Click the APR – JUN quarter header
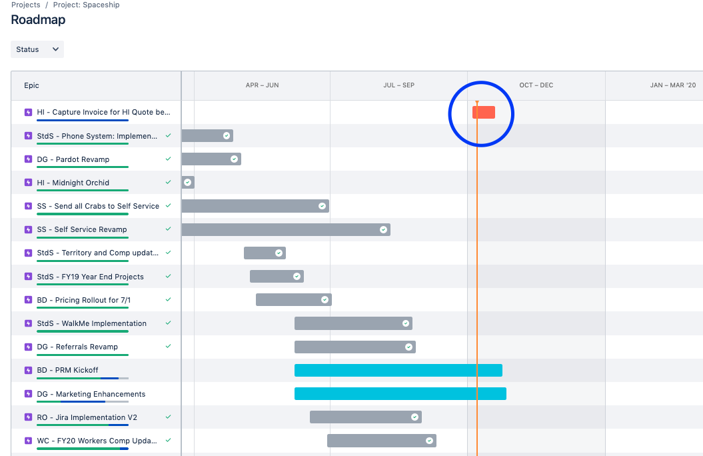The image size is (703, 456). point(263,85)
